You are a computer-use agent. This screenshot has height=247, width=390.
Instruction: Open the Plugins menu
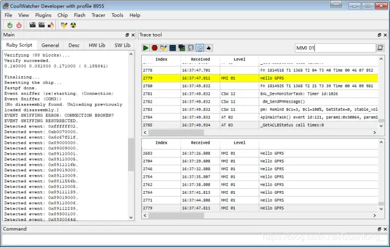43,15
